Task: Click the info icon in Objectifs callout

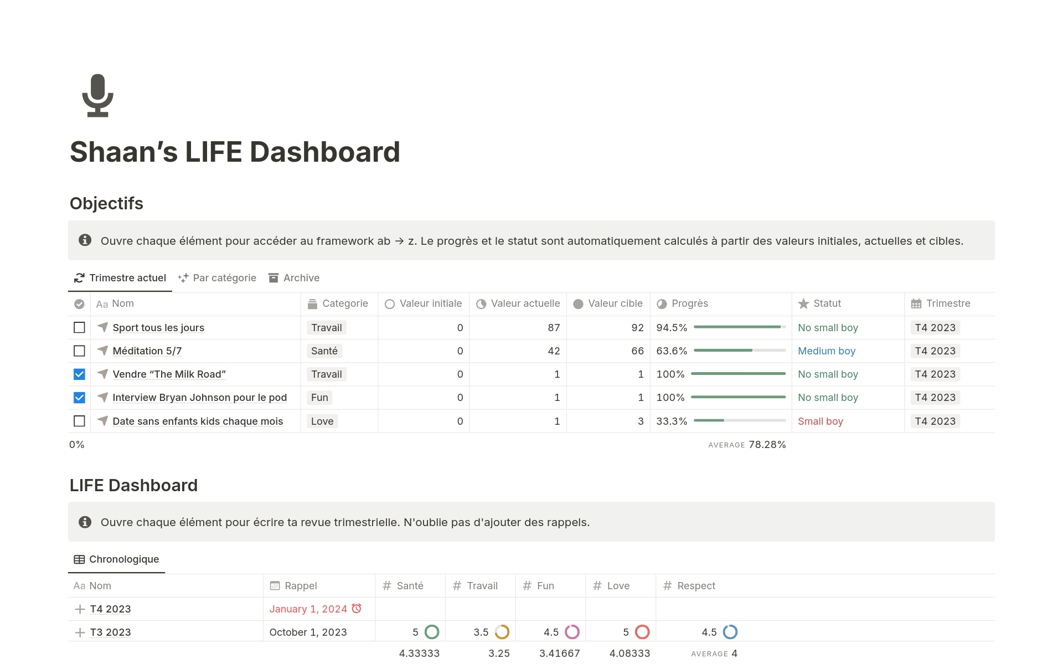Action: 85,240
